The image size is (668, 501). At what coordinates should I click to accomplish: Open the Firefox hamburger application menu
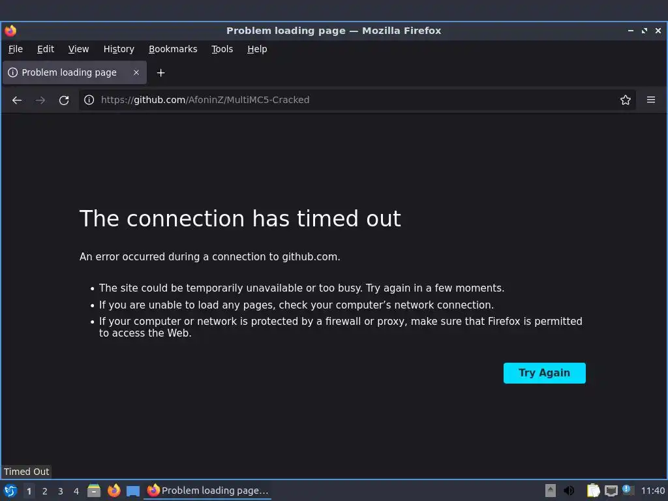650,100
